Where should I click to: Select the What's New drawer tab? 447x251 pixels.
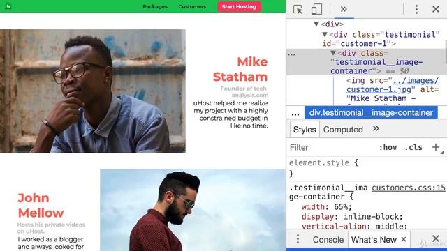[x=374, y=240]
